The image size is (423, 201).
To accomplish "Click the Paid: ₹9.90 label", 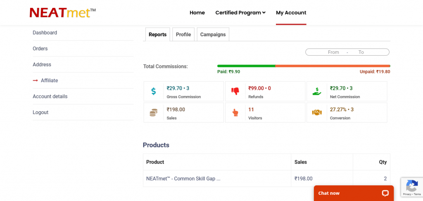I will (x=228, y=72).
